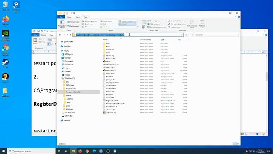Screen dimensions: 273x154
Task: Switch to large icons view button in status bar
Action: 238,144
